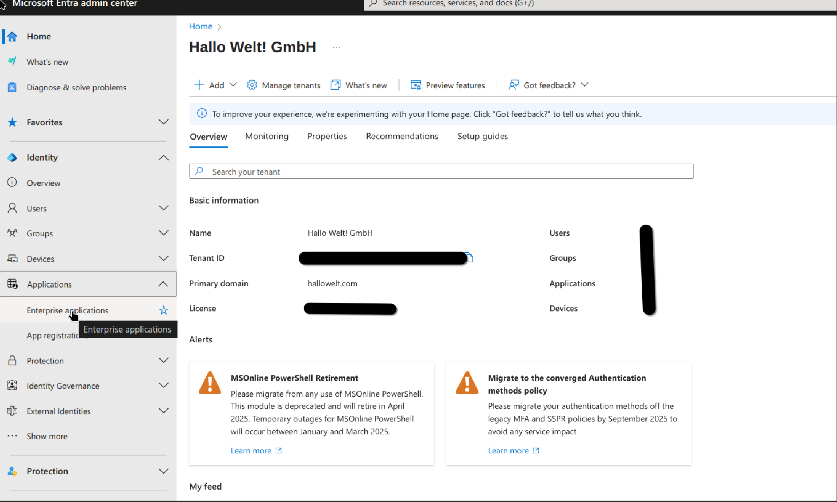Viewport: 837px width, 502px height.
Task: Click the Devices sidebar icon
Action: [12, 259]
